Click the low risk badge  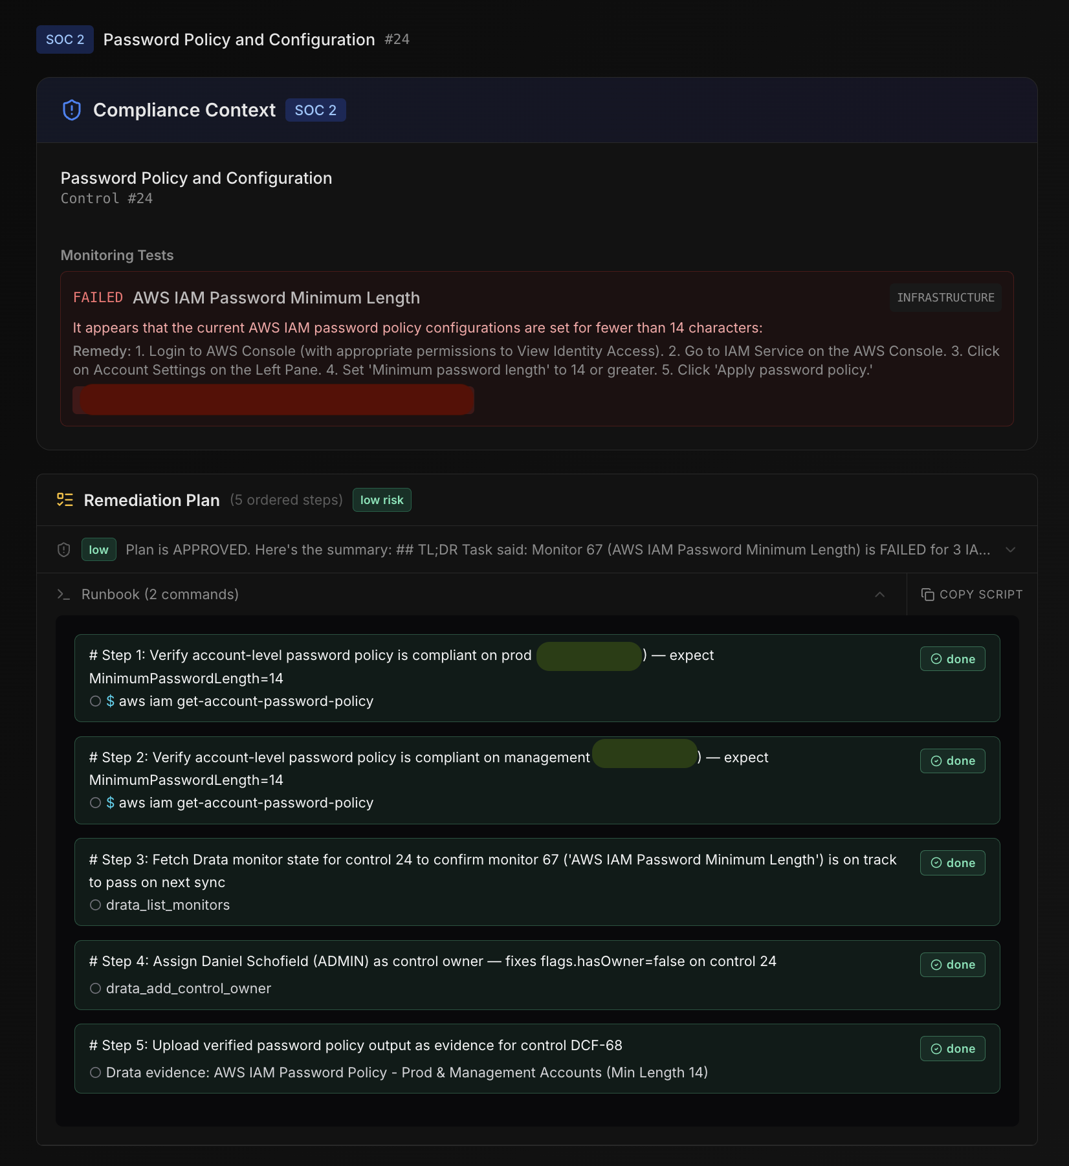tap(382, 500)
